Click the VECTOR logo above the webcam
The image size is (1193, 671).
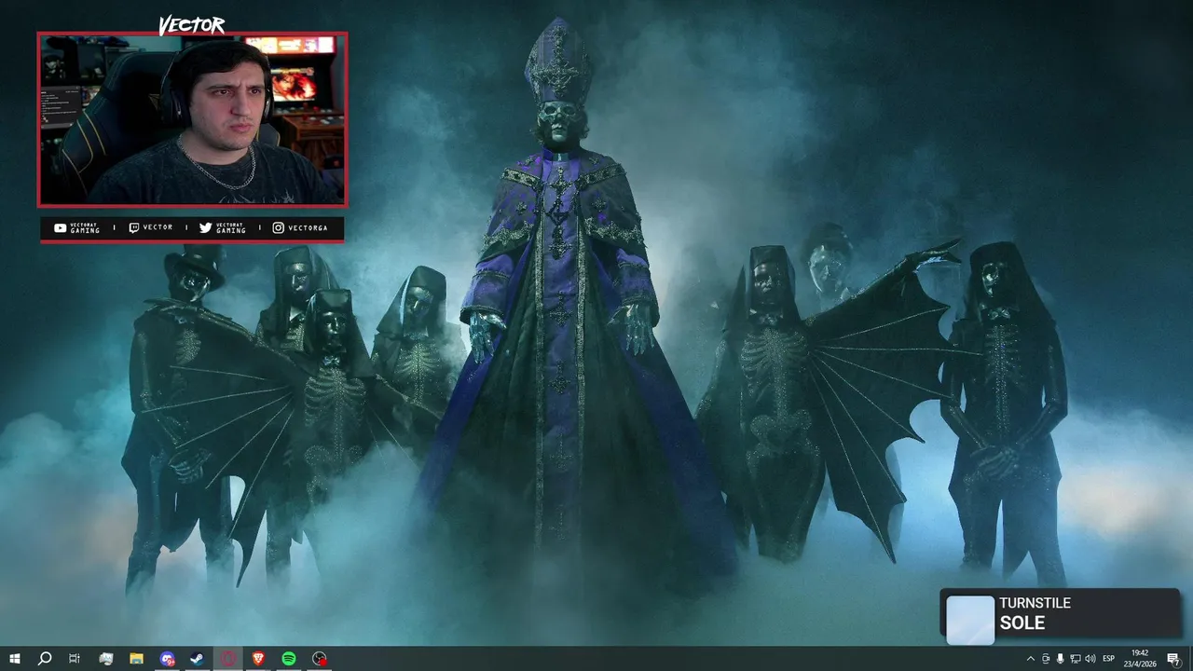click(x=191, y=25)
